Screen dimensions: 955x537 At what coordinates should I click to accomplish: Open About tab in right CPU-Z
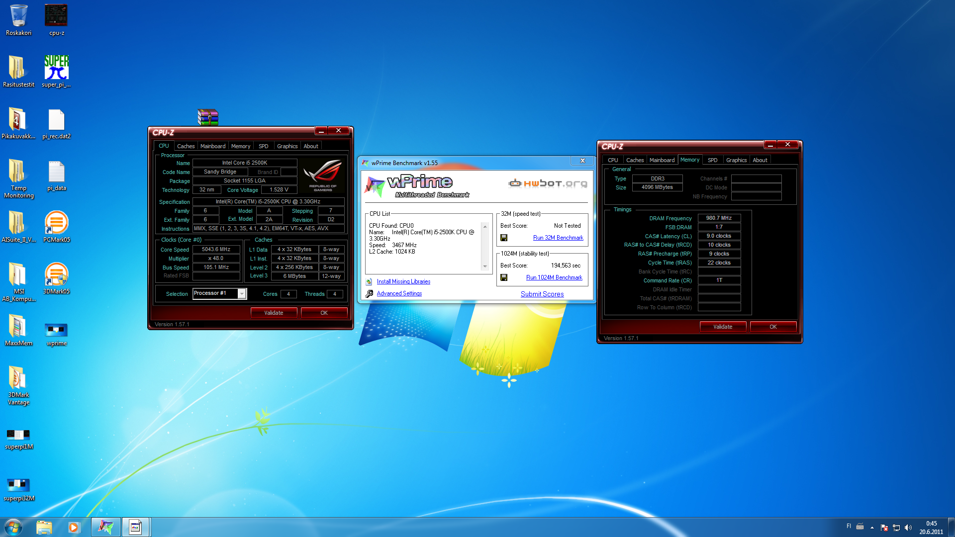(x=760, y=160)
